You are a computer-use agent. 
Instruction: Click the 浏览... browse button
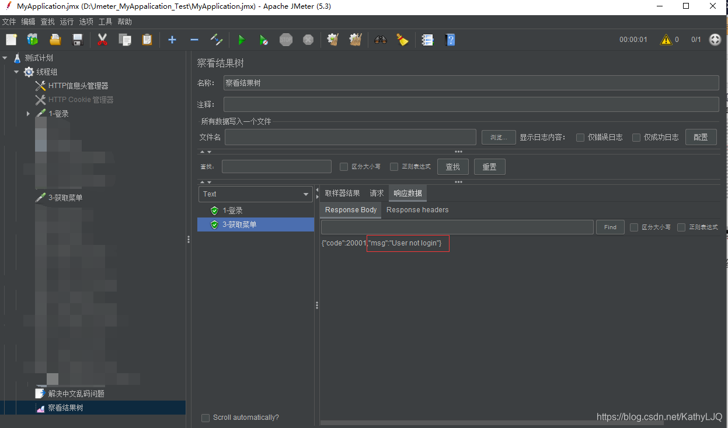(x=499, y=138)
